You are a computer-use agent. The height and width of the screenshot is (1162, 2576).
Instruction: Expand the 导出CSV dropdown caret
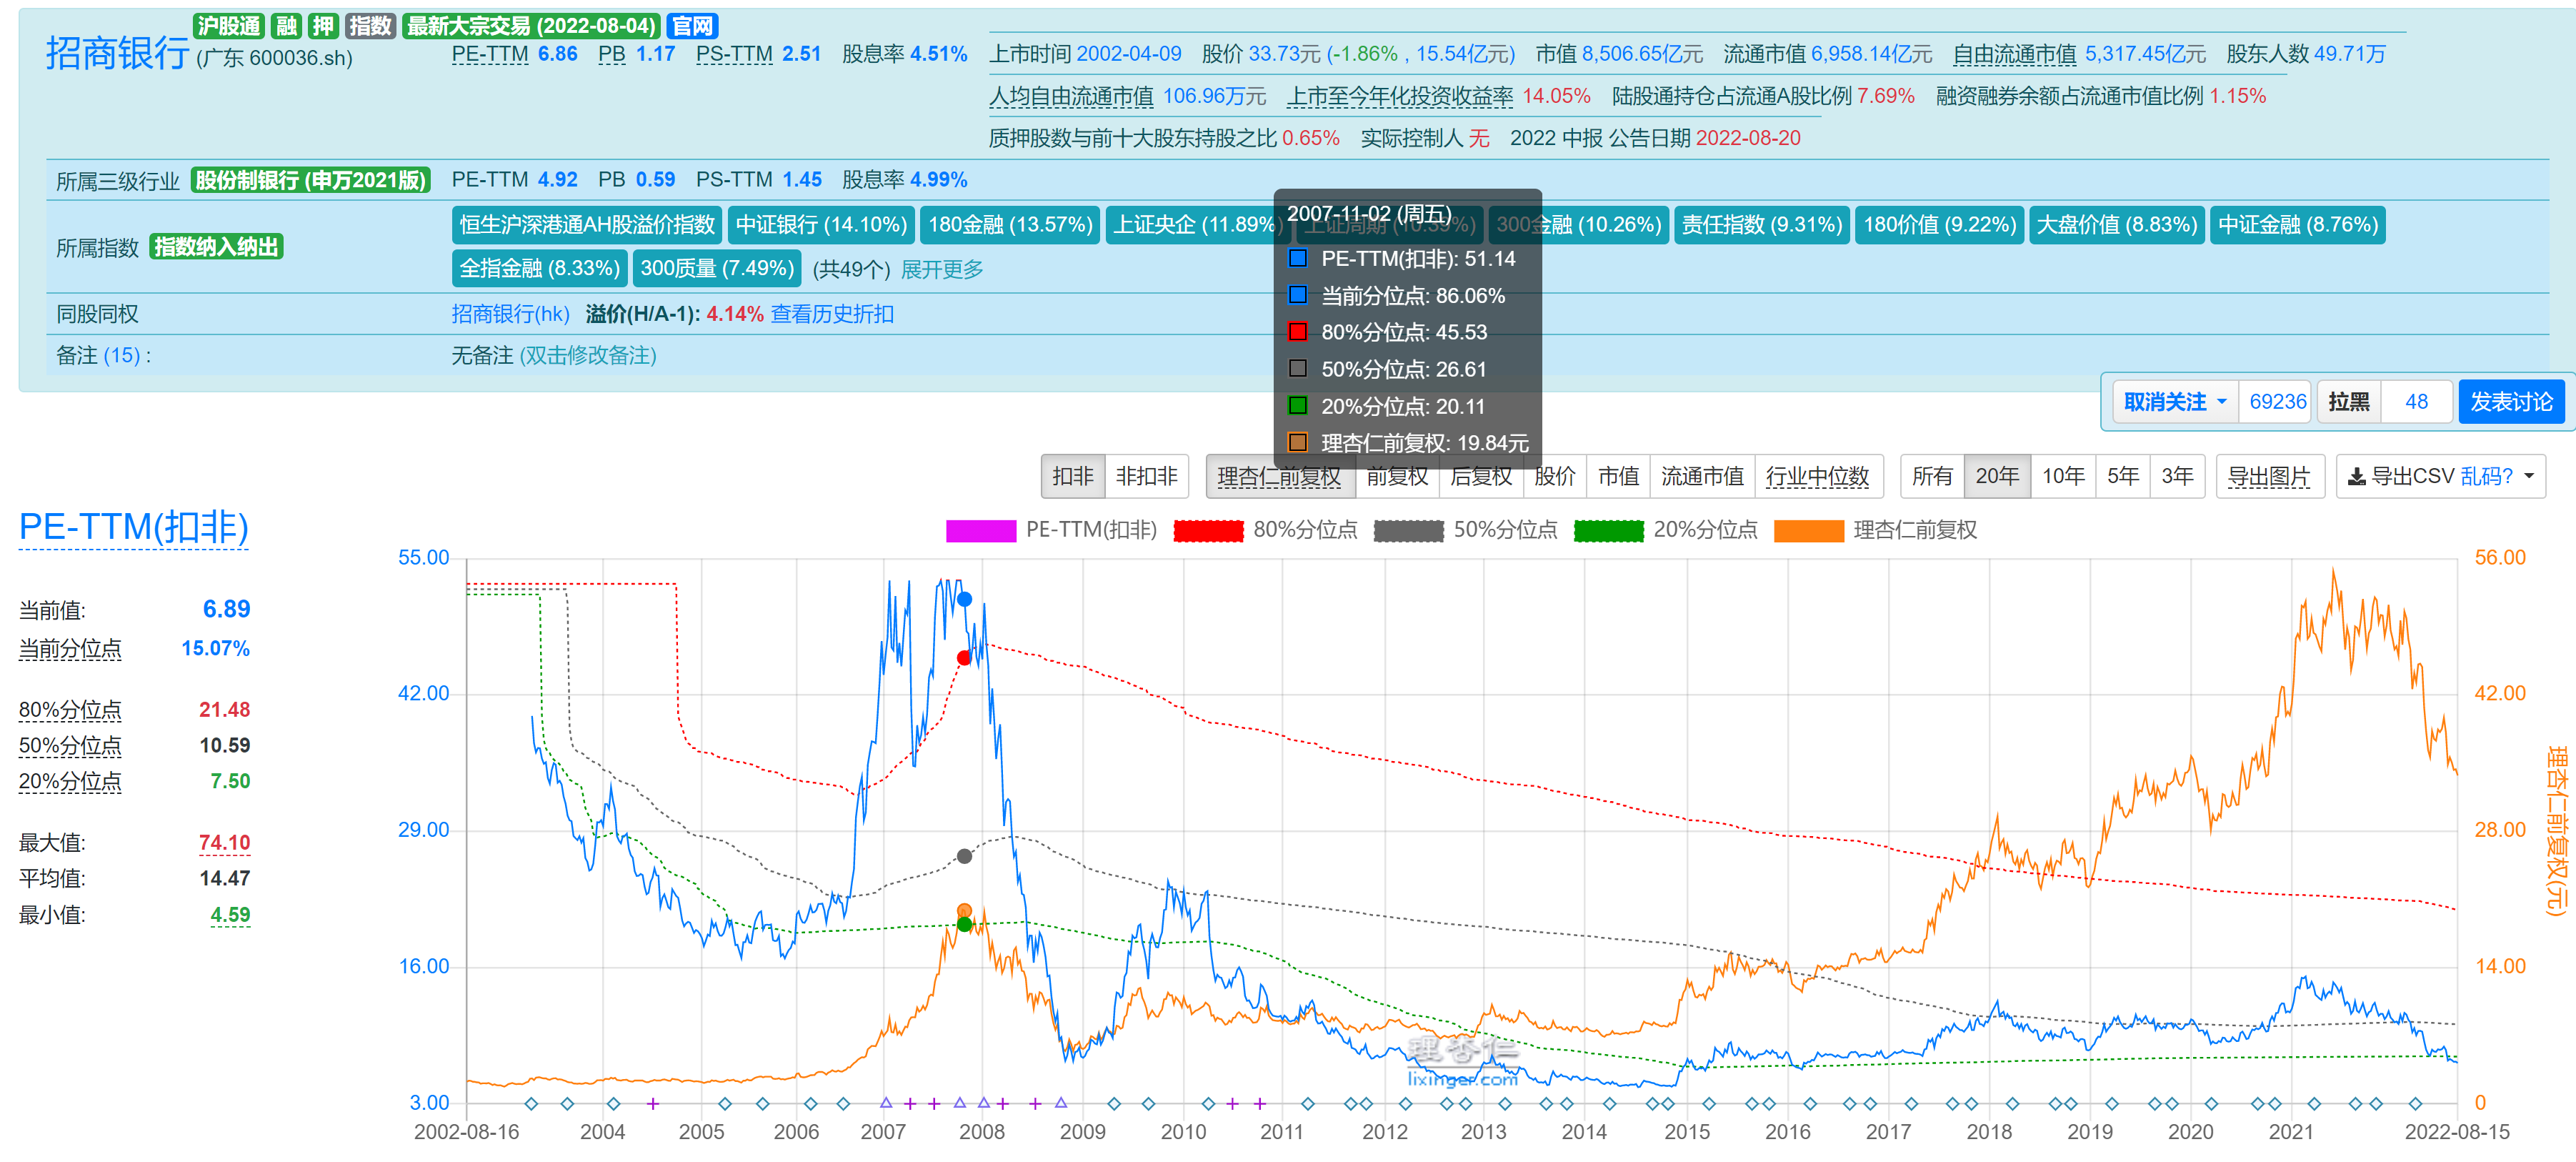[x=2529, y=477]
